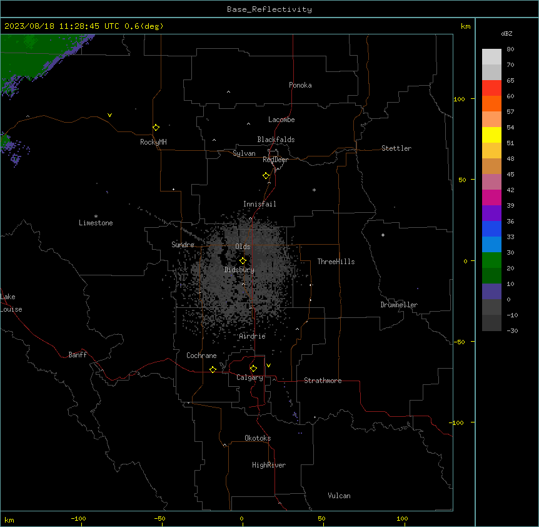Screen dimensions: 539x527
Task: Click the timestamp 2023/08/18 11:28:45 UTC text
Action: 61,26
